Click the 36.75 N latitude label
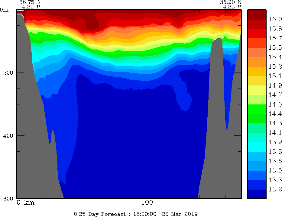The height and width of the screenshot is (217, 282). (30, 2)
